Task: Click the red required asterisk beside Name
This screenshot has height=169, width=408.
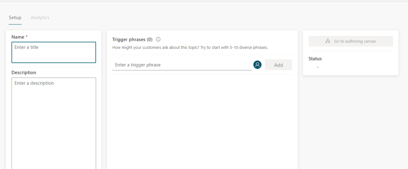Action: point(27,37)
